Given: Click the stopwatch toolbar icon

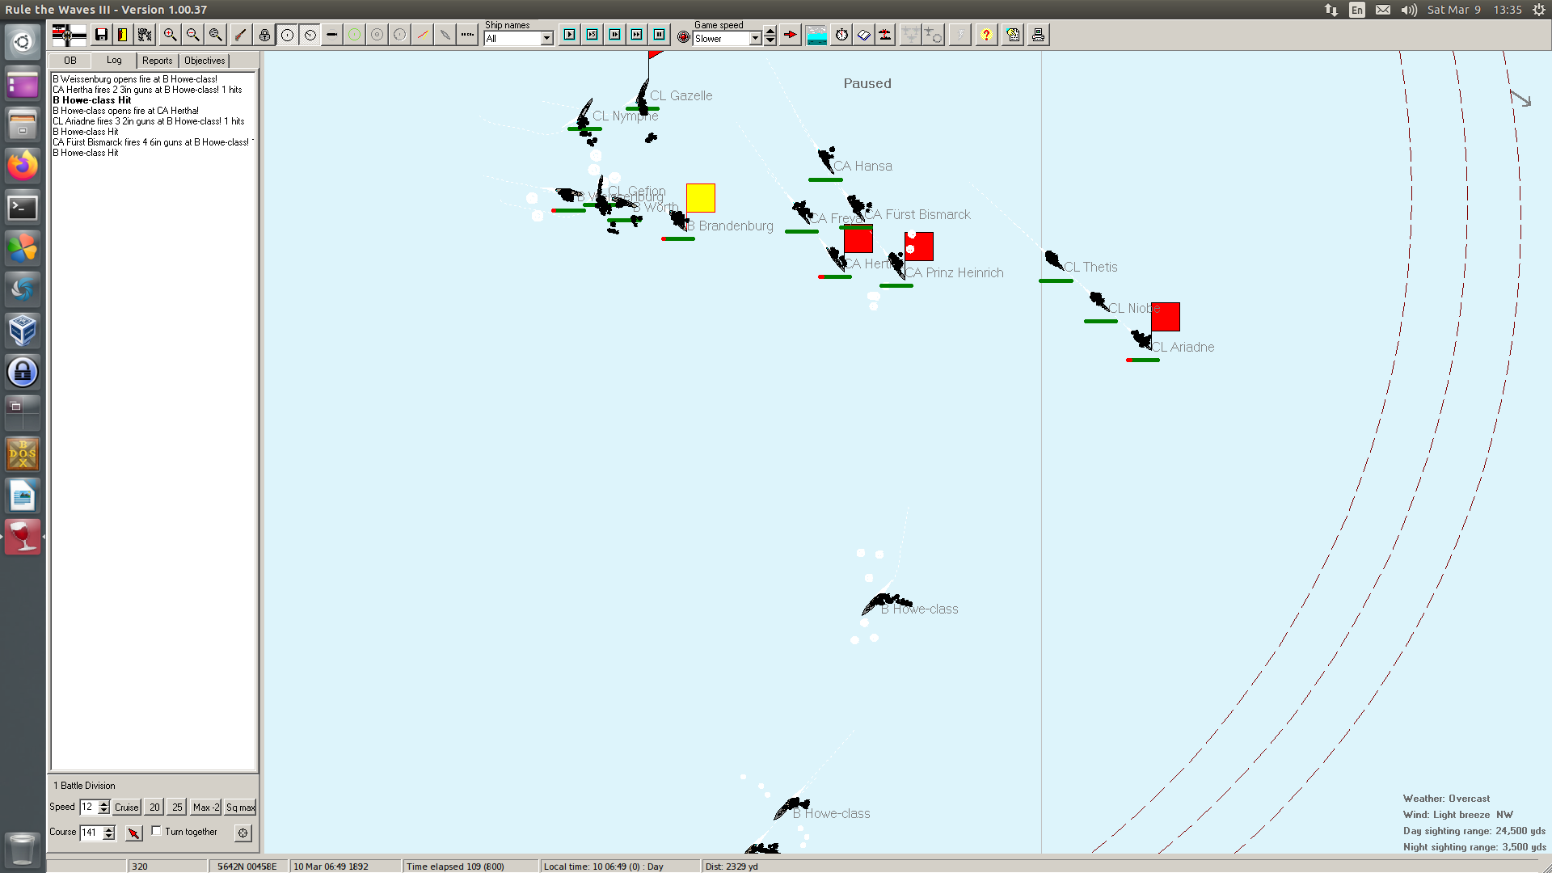Looking at the screenshot, I should tap(841, 35).
